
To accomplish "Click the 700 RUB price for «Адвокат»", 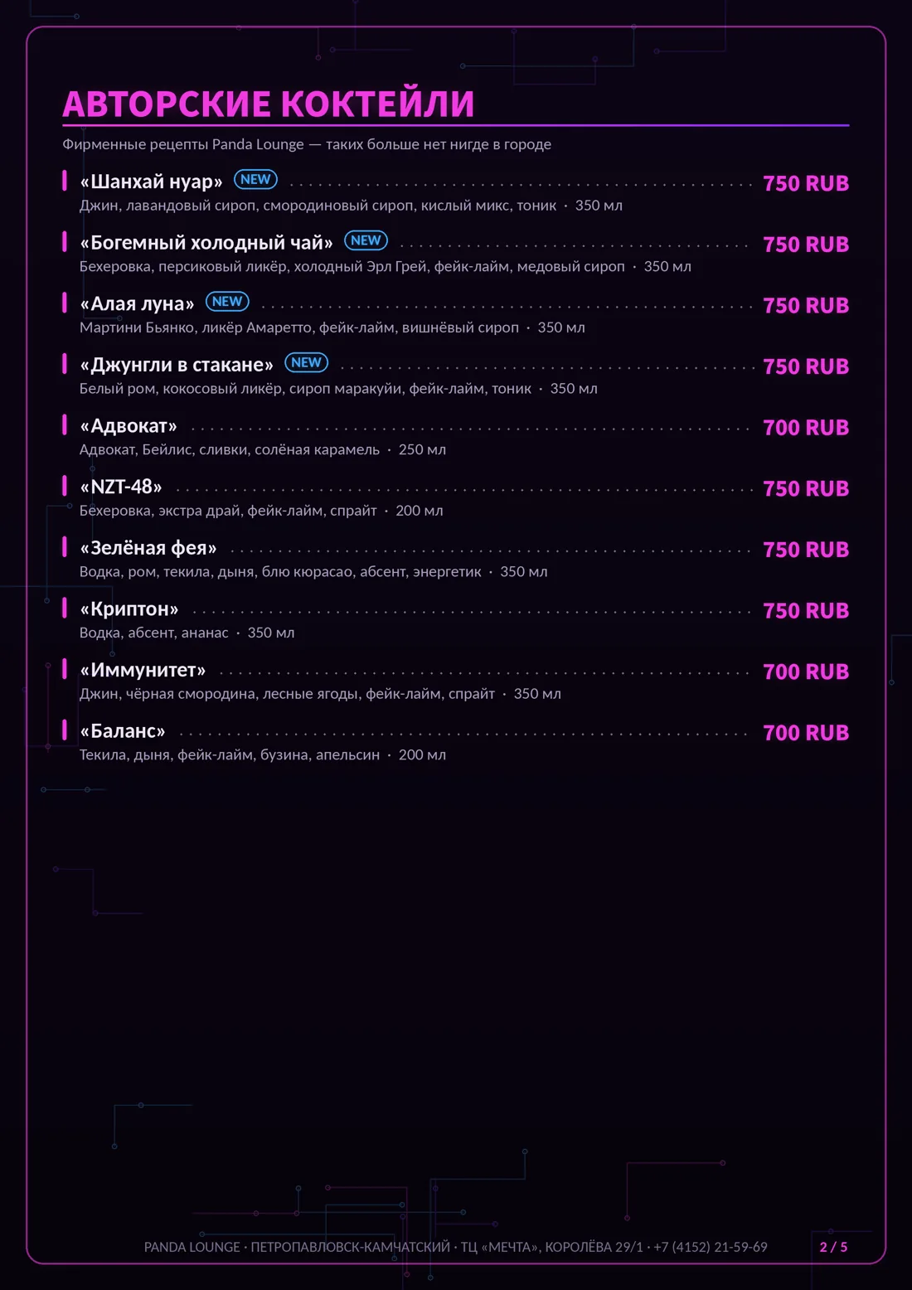I will (806, 428).
